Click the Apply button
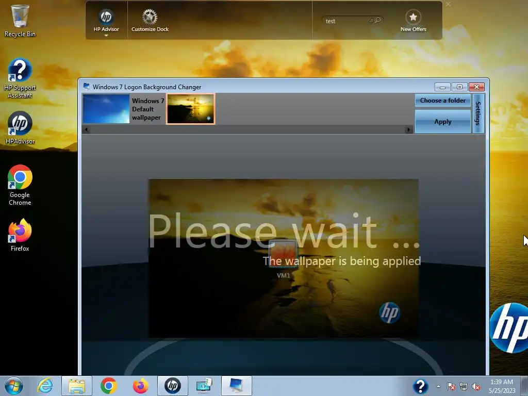Image resolution: width=528 pixels, height=396 pixels. (442, 122)
